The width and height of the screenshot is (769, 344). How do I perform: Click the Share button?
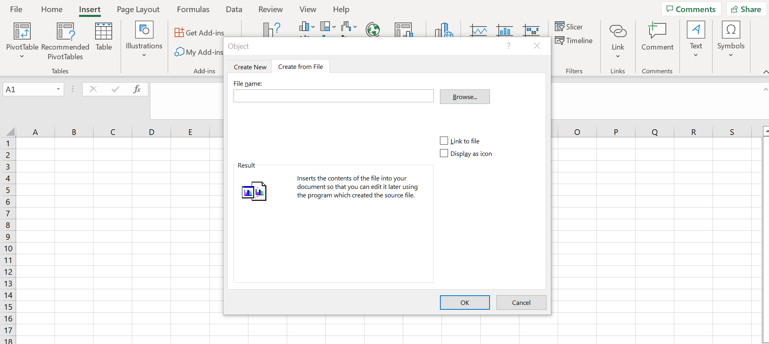[746, 9]
